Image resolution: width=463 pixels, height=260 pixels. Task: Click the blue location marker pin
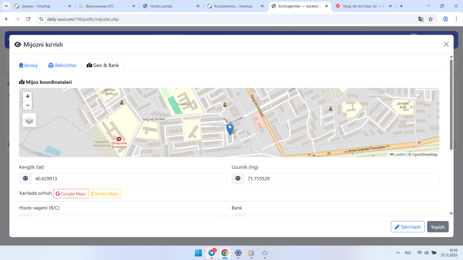[x=230, y=129]
